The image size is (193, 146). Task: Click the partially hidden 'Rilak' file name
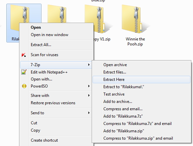tap(15, 39)
